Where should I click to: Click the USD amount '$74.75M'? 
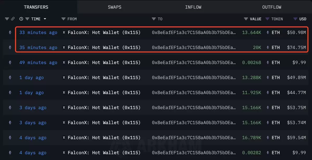tap(296, 48)
